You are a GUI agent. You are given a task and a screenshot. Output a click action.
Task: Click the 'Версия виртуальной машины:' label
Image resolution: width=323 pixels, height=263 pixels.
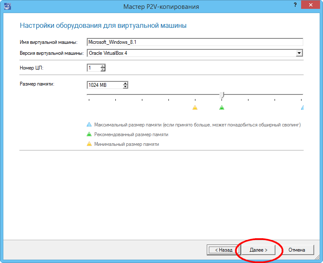coord(52,53)
